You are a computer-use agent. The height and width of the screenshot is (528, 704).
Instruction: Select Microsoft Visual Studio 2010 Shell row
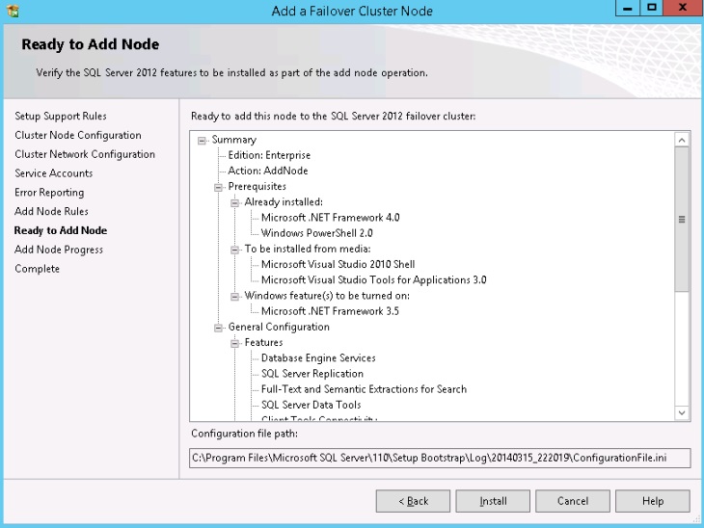(x=338, y=264)
